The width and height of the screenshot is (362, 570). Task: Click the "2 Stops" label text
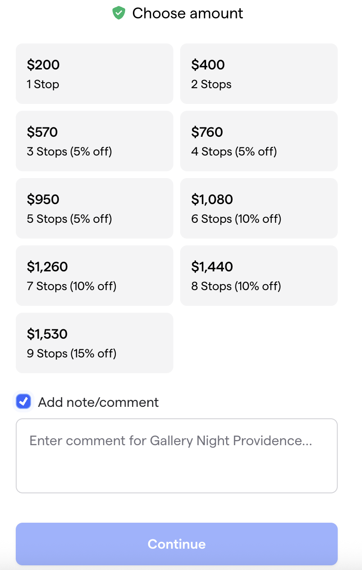[x=211, y=84]
